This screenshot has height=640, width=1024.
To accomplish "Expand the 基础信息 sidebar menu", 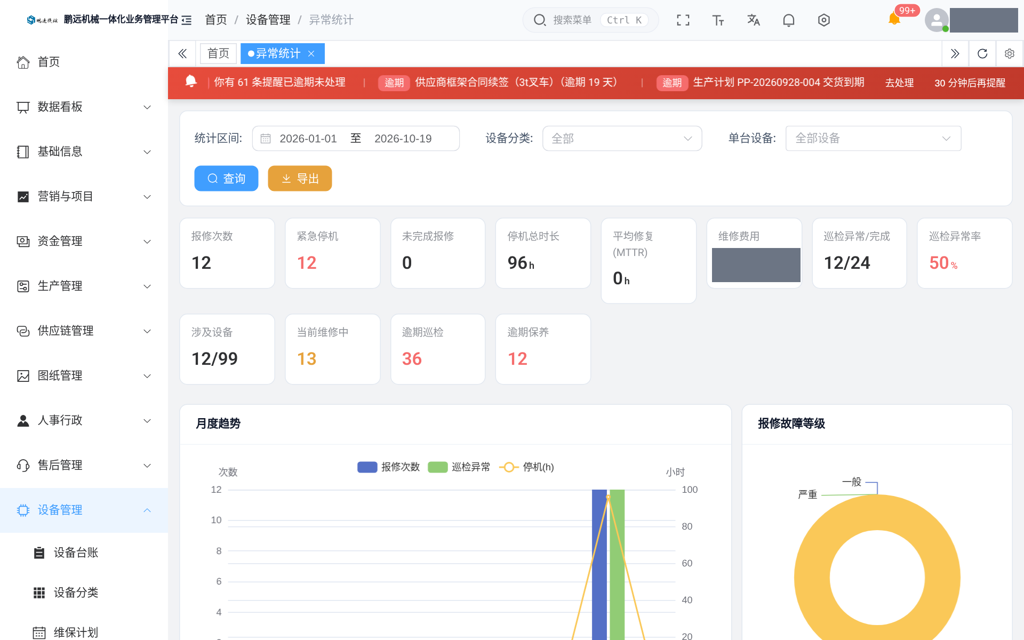I will point(84,151).
